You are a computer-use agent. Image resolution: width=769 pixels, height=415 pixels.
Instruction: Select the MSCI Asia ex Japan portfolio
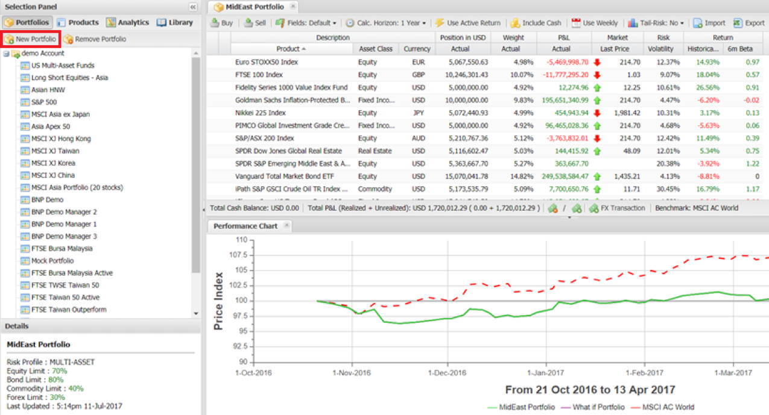(60, 114)
